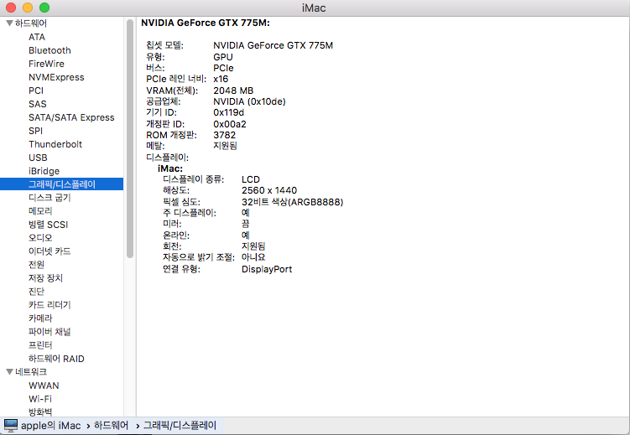Image resolution: width=630 pixels, height=435 pixels.
Task: Select the 저장 장치 sidebar item
Action: (x=45, y=278)
